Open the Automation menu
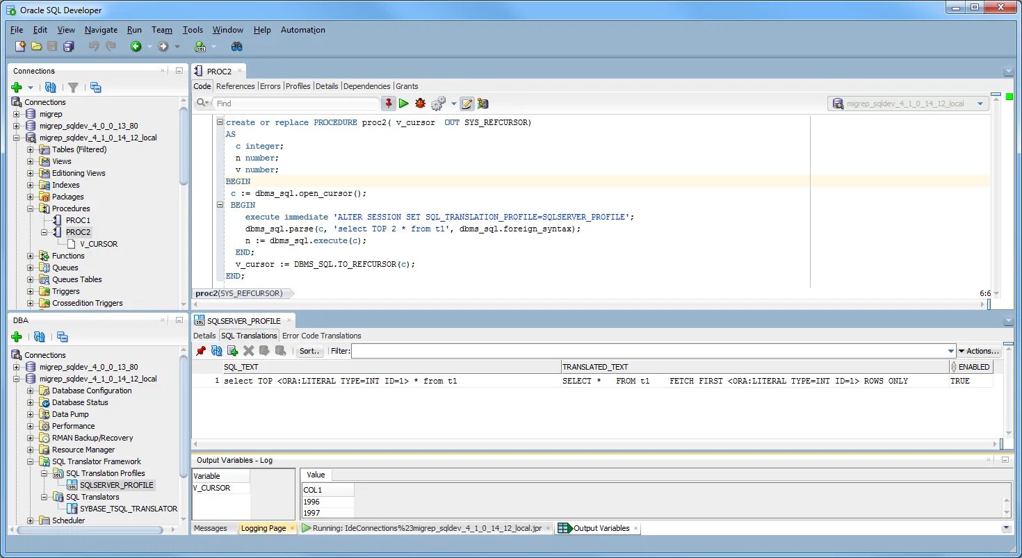 point(303,30)
